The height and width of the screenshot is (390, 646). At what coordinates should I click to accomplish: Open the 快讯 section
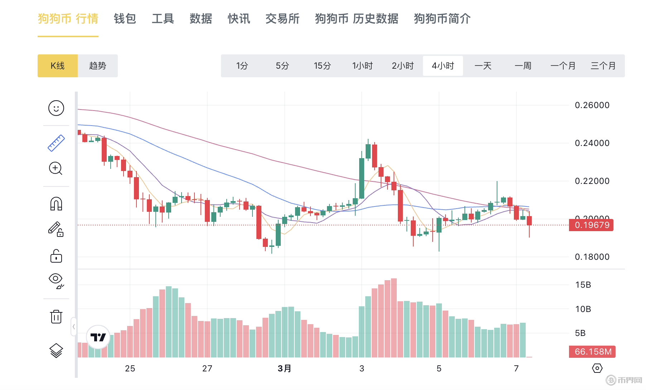pos(238,19)
